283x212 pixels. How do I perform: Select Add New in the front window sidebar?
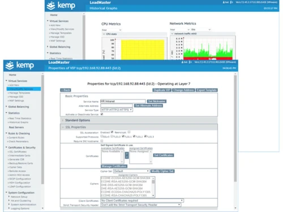pyautogui.click(x=14, y=85)
